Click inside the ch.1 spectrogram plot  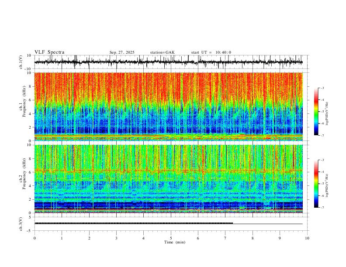pyautogui.click(x=168, y=106)
